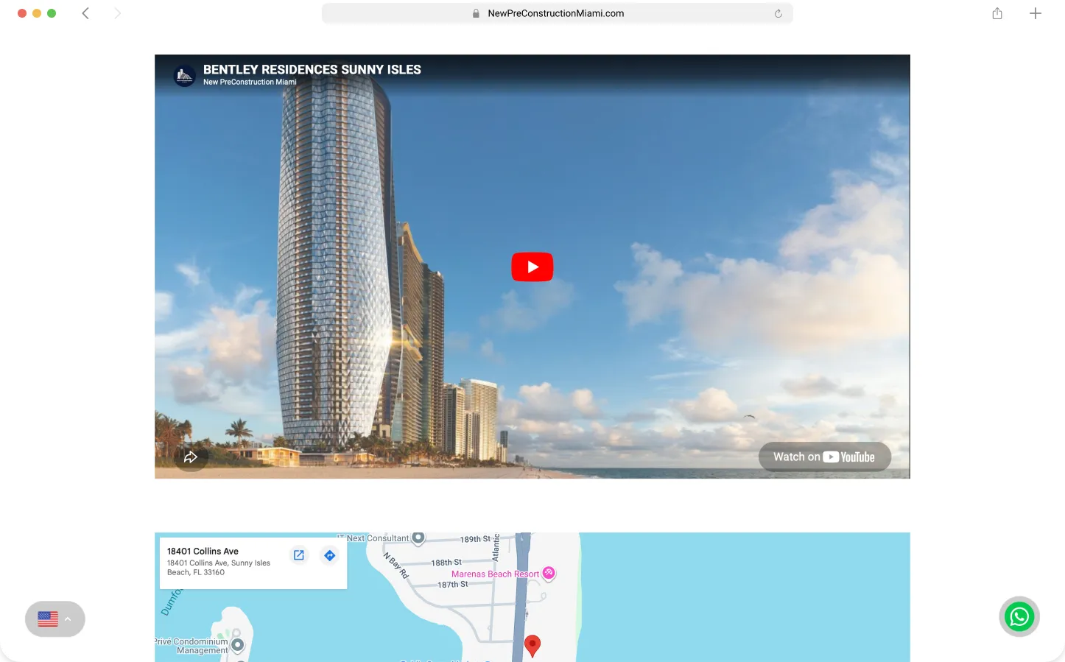The image size is (1065, 662).
Task: Click the NewPreConstructionMiami.com address bar
Action: (x=557, y=13)
